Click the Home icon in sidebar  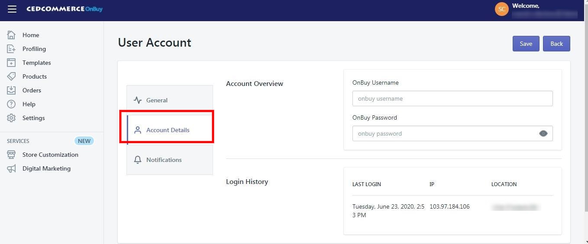11,35
